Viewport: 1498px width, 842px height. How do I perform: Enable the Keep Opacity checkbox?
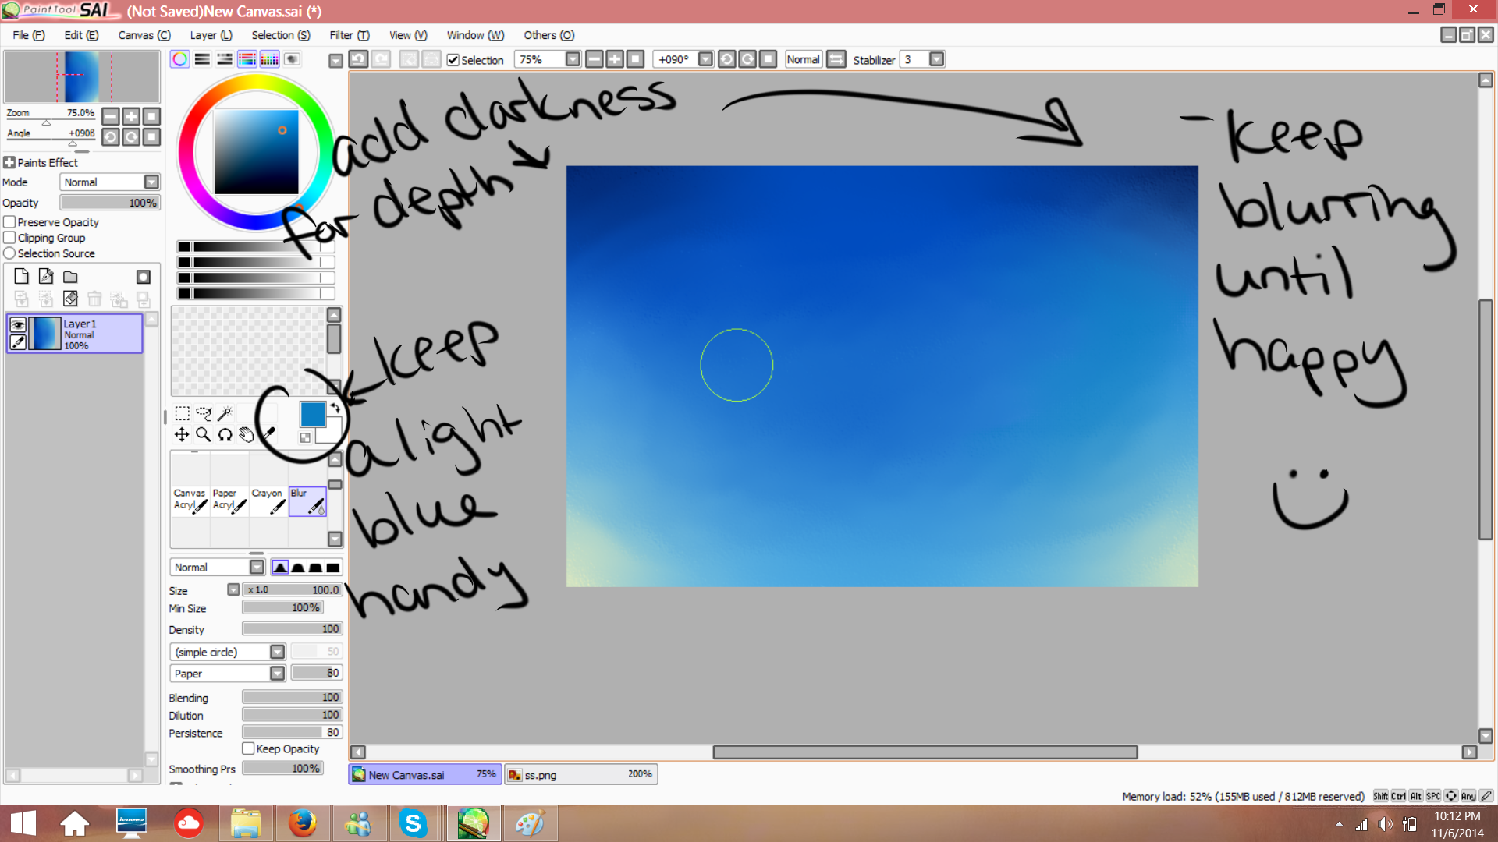pos(248,748)
